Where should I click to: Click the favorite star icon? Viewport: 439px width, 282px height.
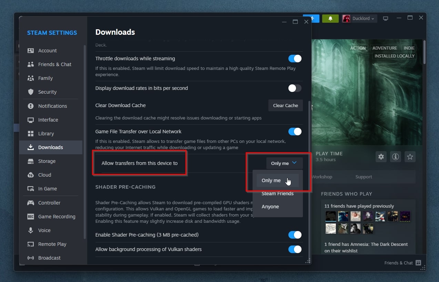pos(410,157)
